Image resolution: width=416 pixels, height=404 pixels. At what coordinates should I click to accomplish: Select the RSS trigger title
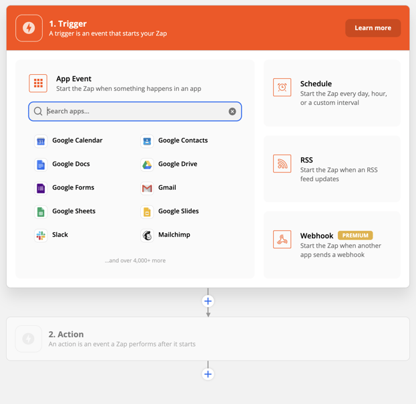coord(306,160)
